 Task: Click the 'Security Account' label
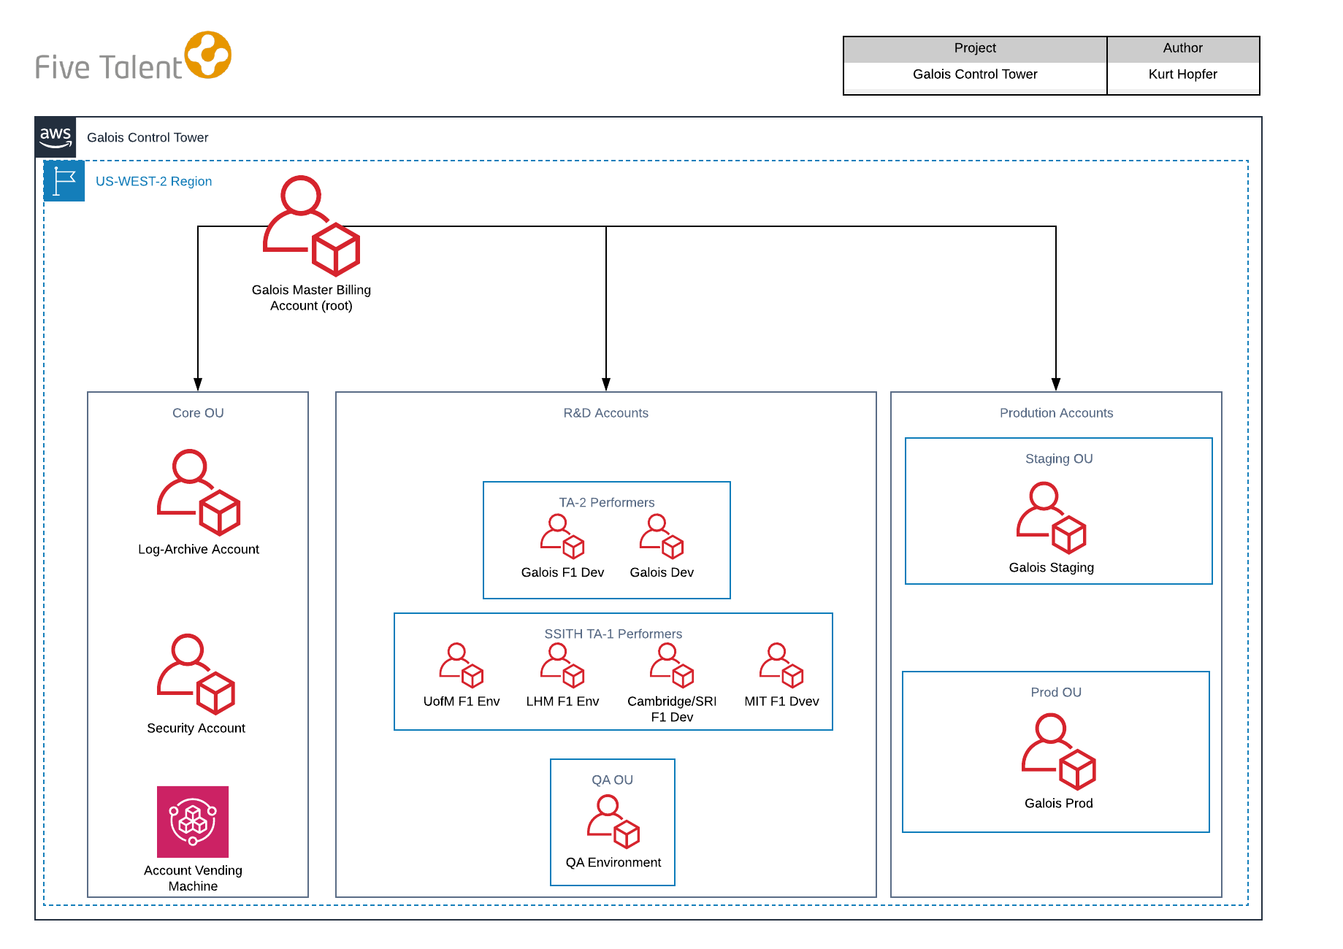pos(196,729)
